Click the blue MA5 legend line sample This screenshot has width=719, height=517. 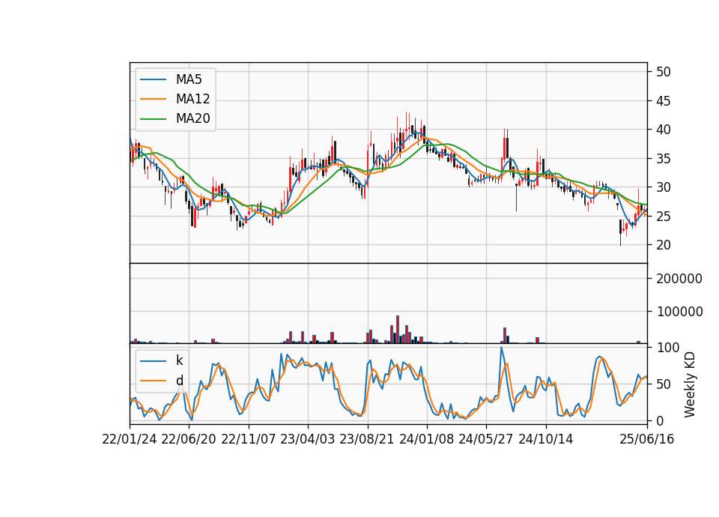click(153, 79)
